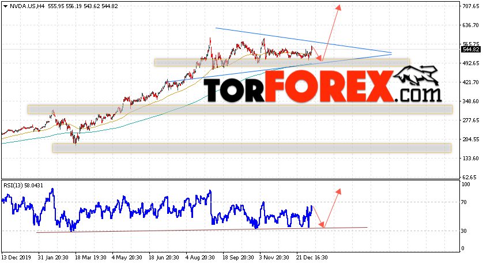
Task: Click the 4 May 20:30 date label
Action: click(x=127, y=258)
